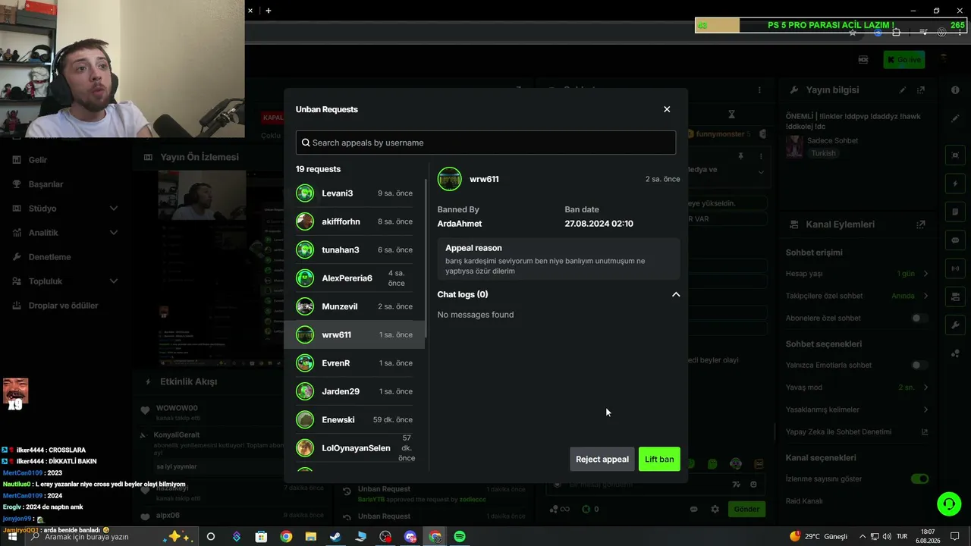Select the tunahan3 unban request

point(354,249)
